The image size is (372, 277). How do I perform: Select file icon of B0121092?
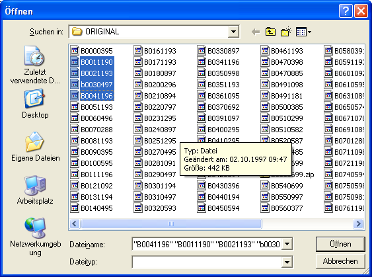75,186
